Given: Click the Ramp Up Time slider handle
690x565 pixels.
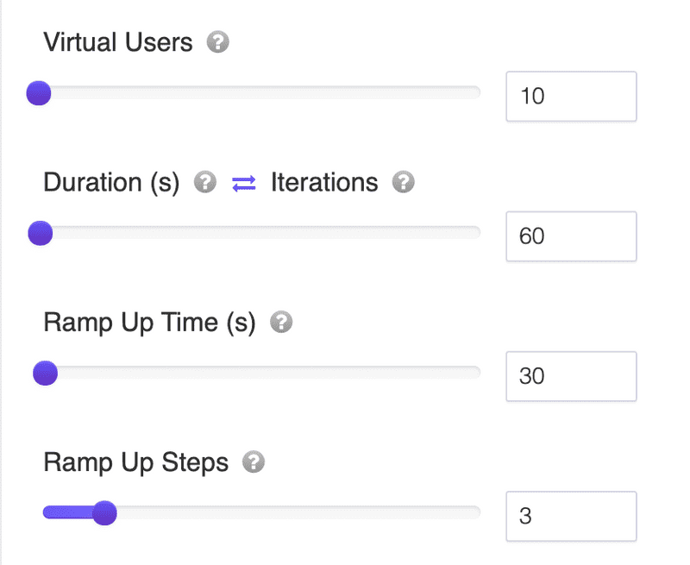Looking at the screenshot, I should (45, 374).
